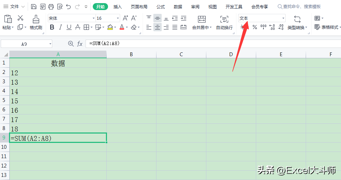Switch to 开发工具 Developer tab

(x=234, y=7)
